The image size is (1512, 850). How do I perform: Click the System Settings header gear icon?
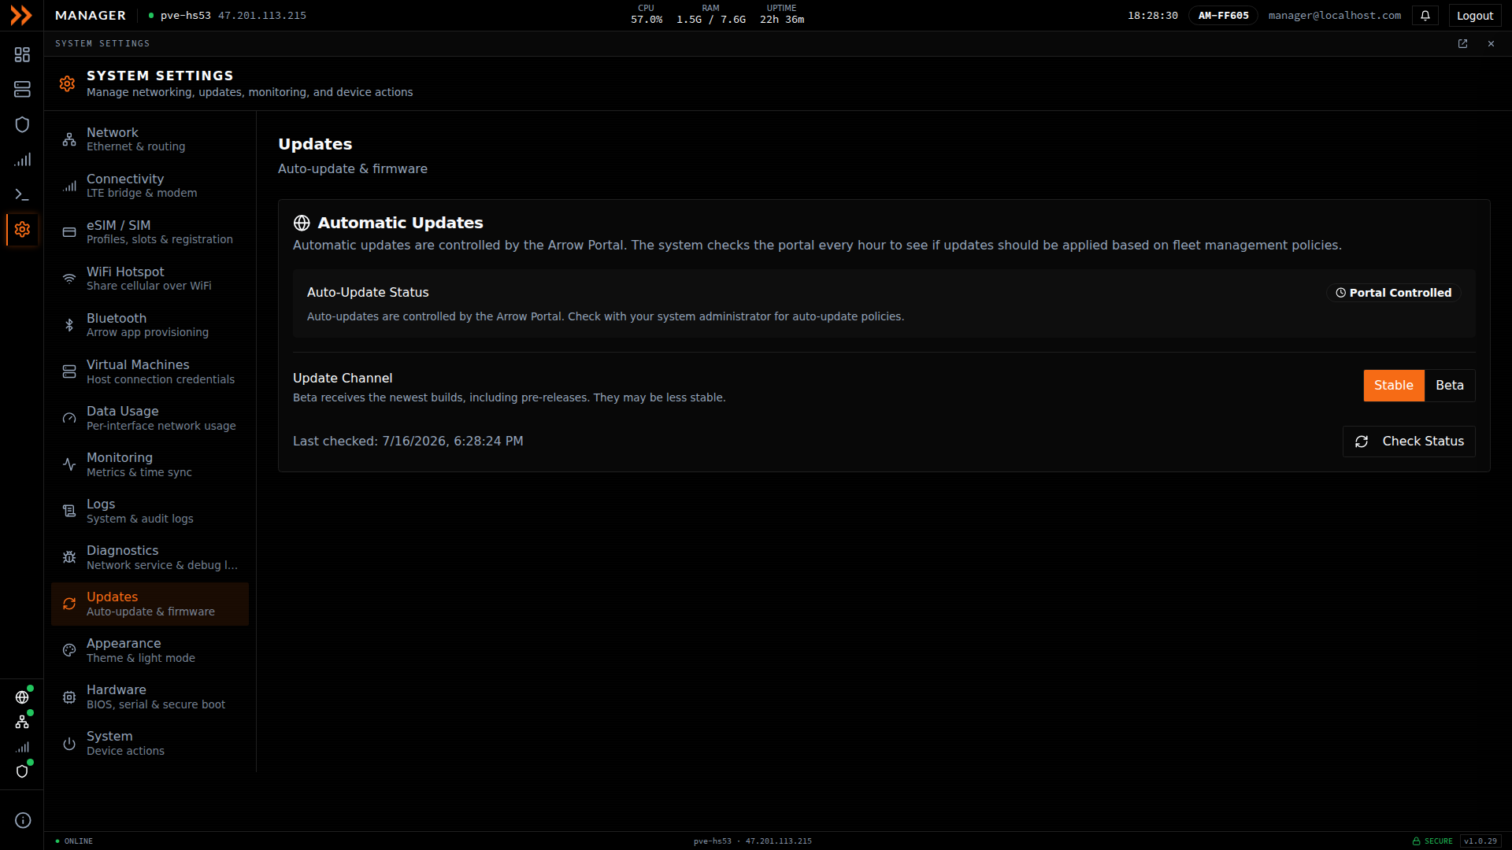click(x=67, y=83)
